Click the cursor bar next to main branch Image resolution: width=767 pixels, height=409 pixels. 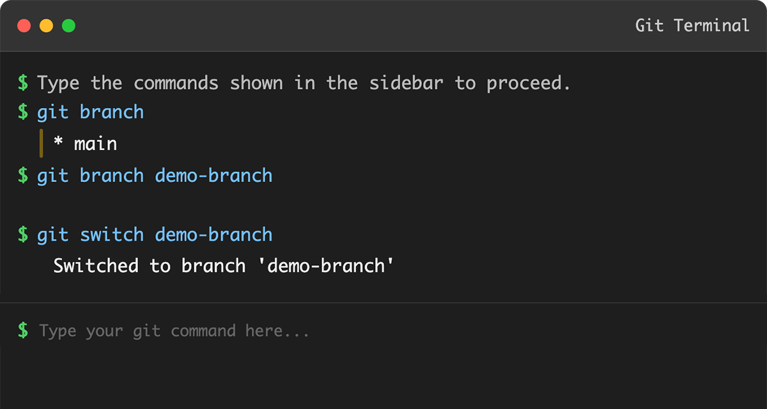point(41,143)
